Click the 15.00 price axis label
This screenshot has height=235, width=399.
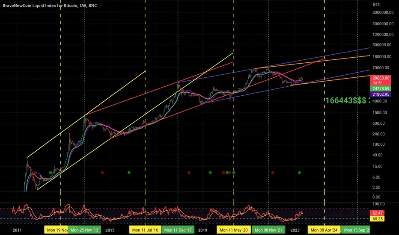378,166
